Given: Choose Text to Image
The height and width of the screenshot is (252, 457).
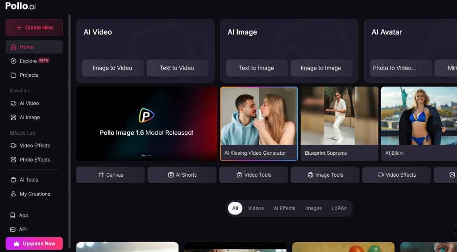Looking at the screenshot, I should (257, 68).
